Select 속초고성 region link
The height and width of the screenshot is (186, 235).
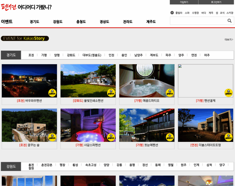click(91, 165)
